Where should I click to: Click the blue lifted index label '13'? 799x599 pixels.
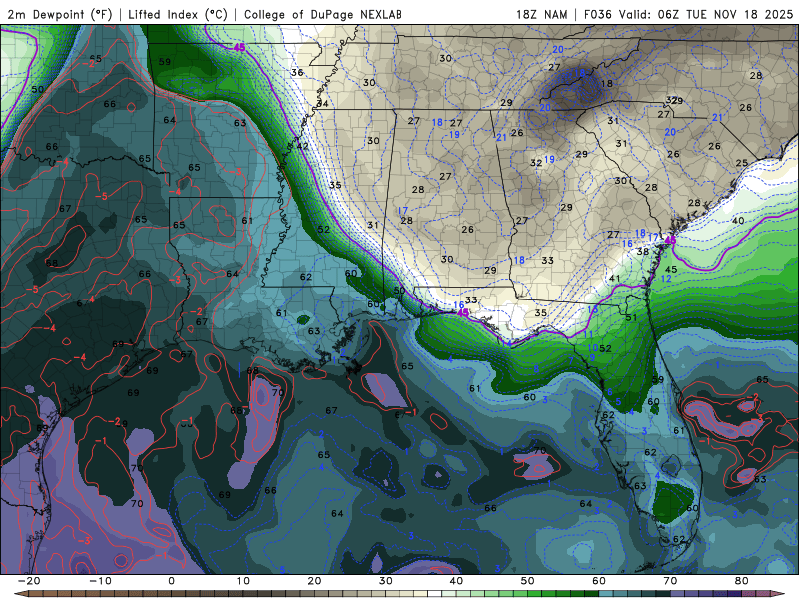coord(592,309)
